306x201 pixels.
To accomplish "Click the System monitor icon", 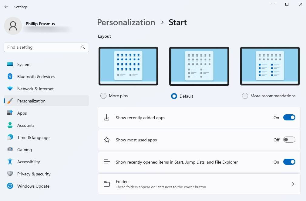I will [10, 64].
